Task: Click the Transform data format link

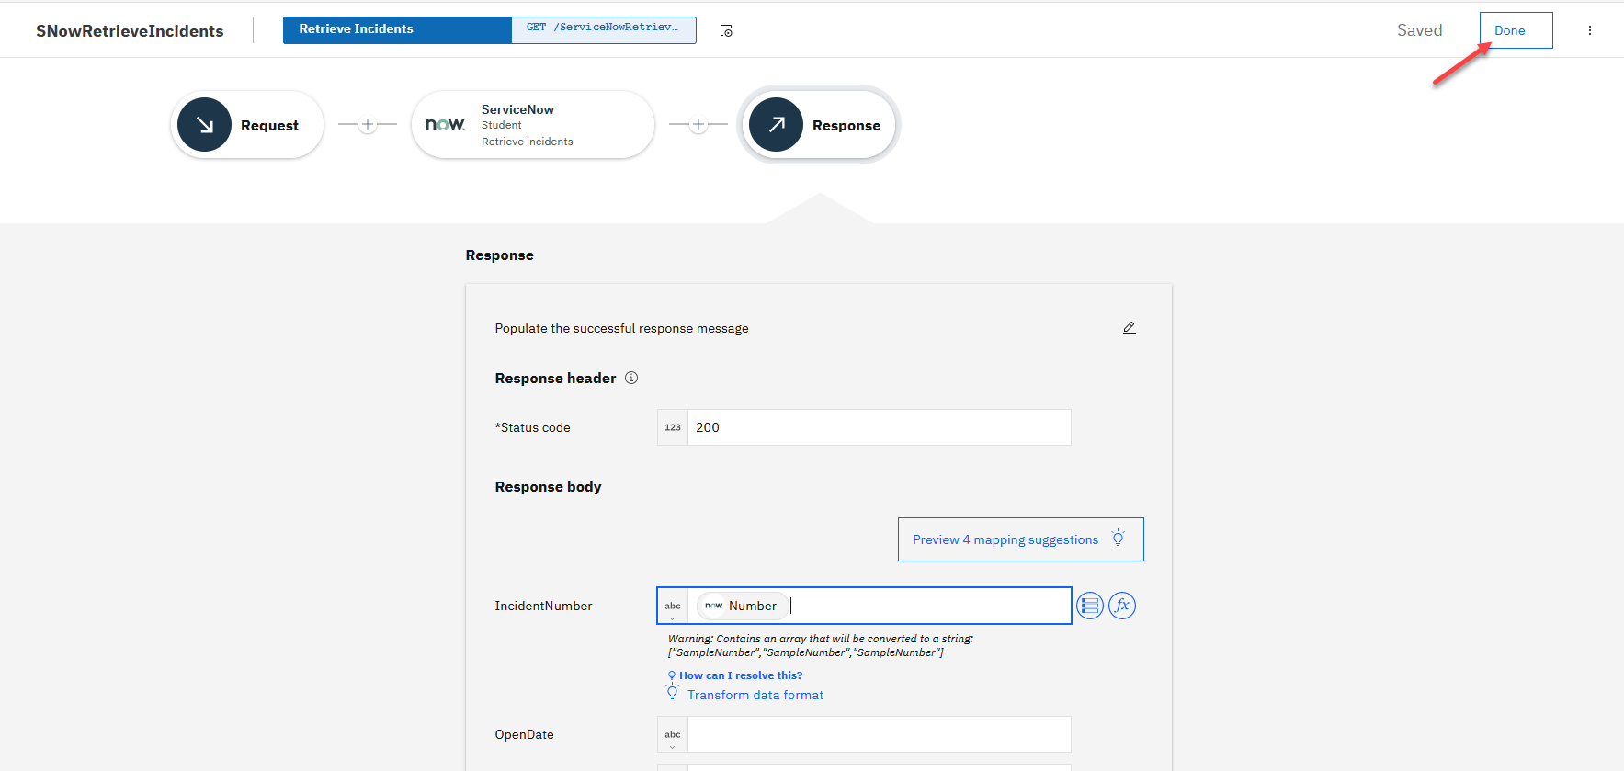Action: pyautogui.click(x=755, y=696)
